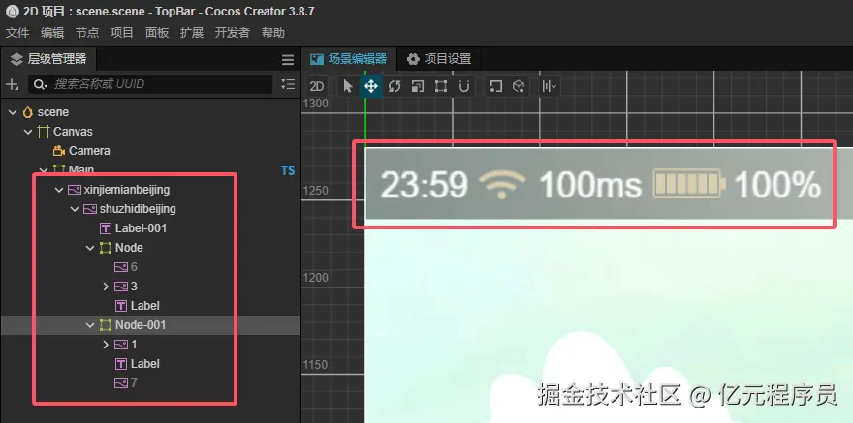Open the 文件 menu
Viewport: 853px width, 423px height.
[x=17, y=33]
